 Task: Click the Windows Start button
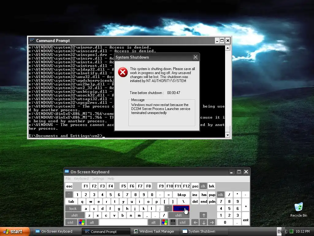tap(14, 231)
